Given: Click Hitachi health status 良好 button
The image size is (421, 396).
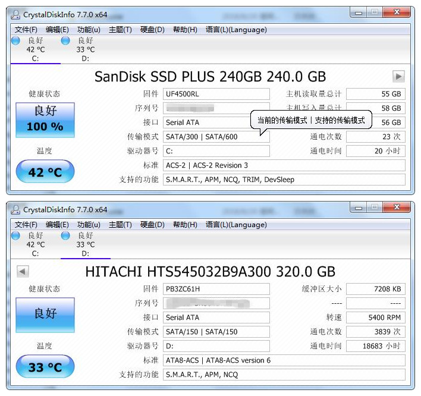Looking at the screenshot, I should [x=45, y=315].
